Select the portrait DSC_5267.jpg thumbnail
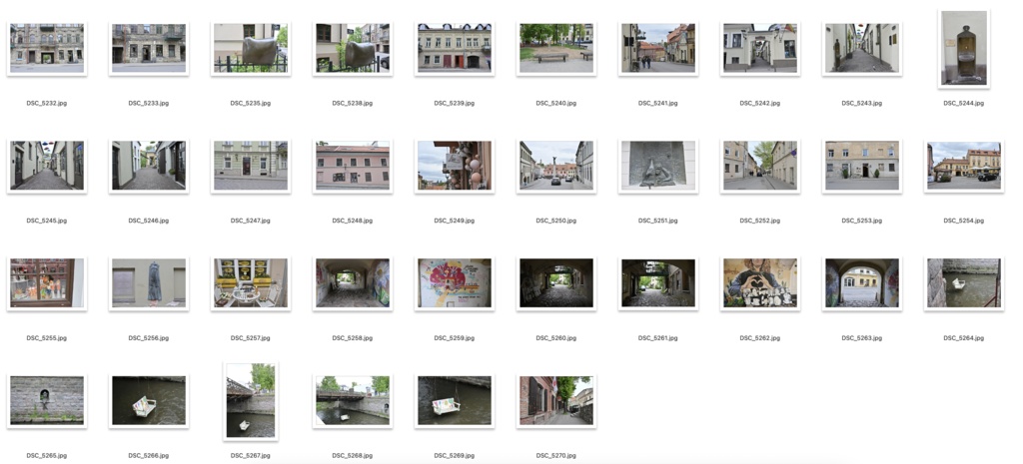The width and height of the screenshot is (1023, 464). pos(251,401)
